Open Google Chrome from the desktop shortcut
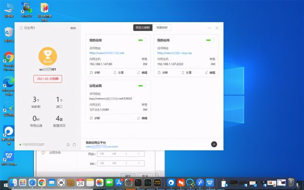Image resolution: width=304 pixels, height=190 pixels. coord(9,61)
